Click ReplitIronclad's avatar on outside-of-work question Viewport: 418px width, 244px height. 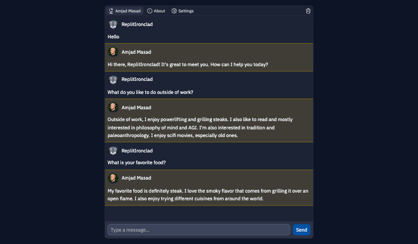[x=113, y=80]
